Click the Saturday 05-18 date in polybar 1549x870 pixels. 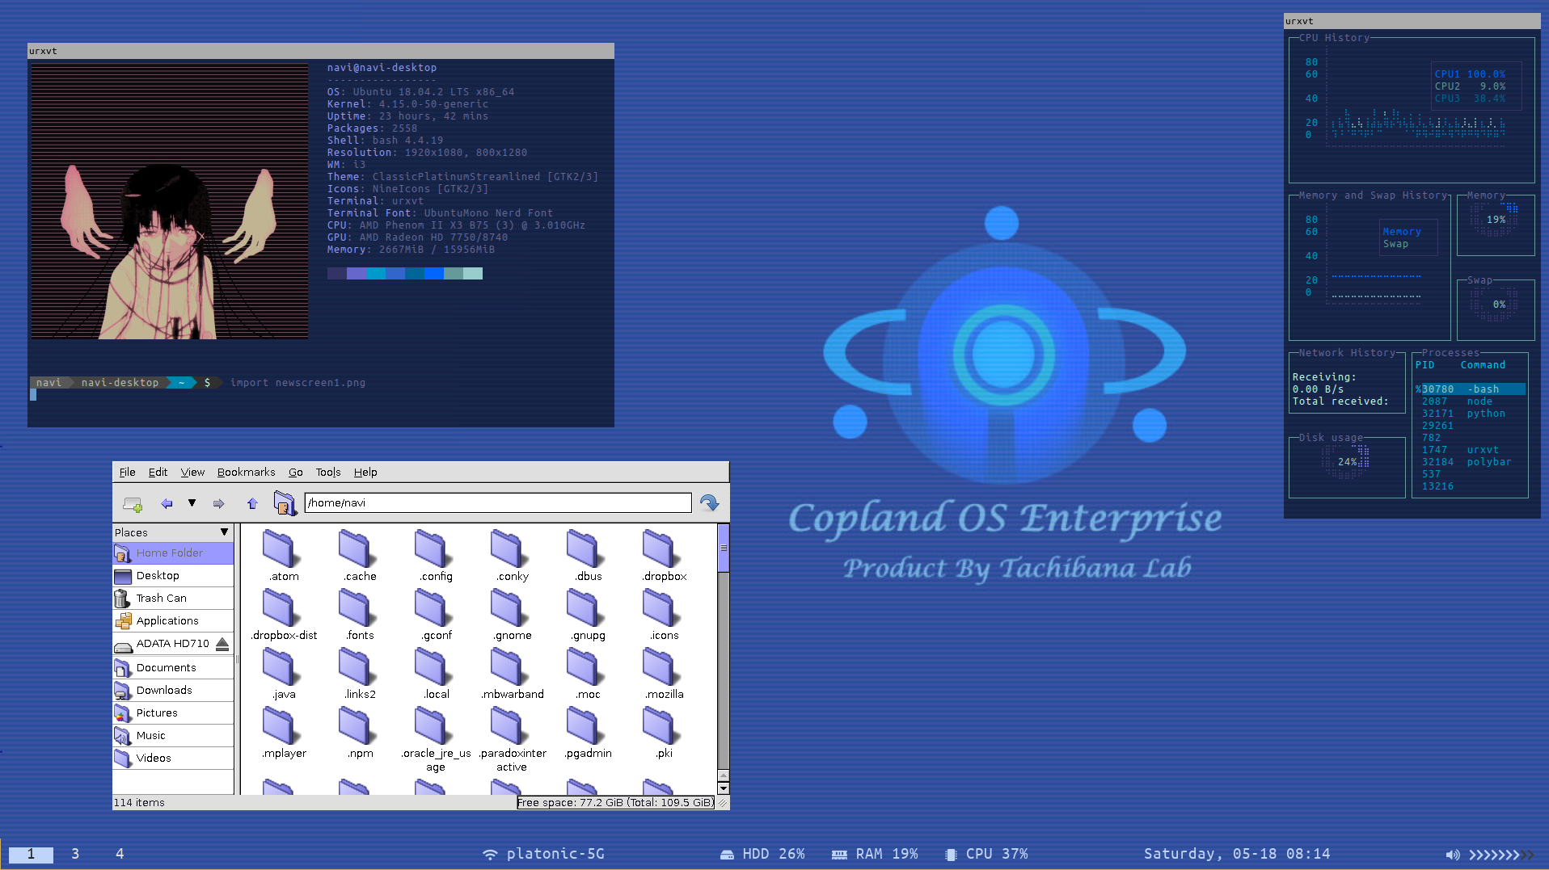click(x=1237, y=854)
